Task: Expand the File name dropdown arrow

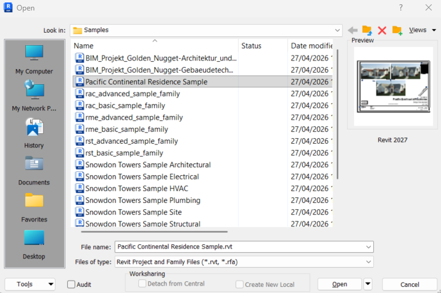Action: (x=368, y=247)
